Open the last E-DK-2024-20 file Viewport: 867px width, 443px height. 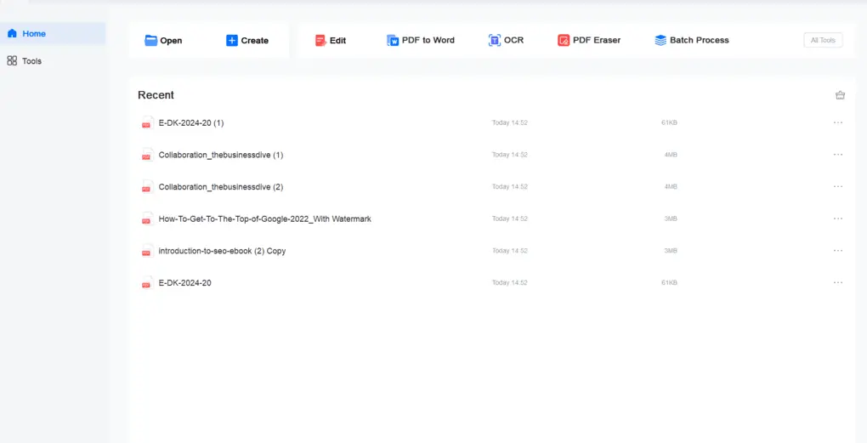184,283
